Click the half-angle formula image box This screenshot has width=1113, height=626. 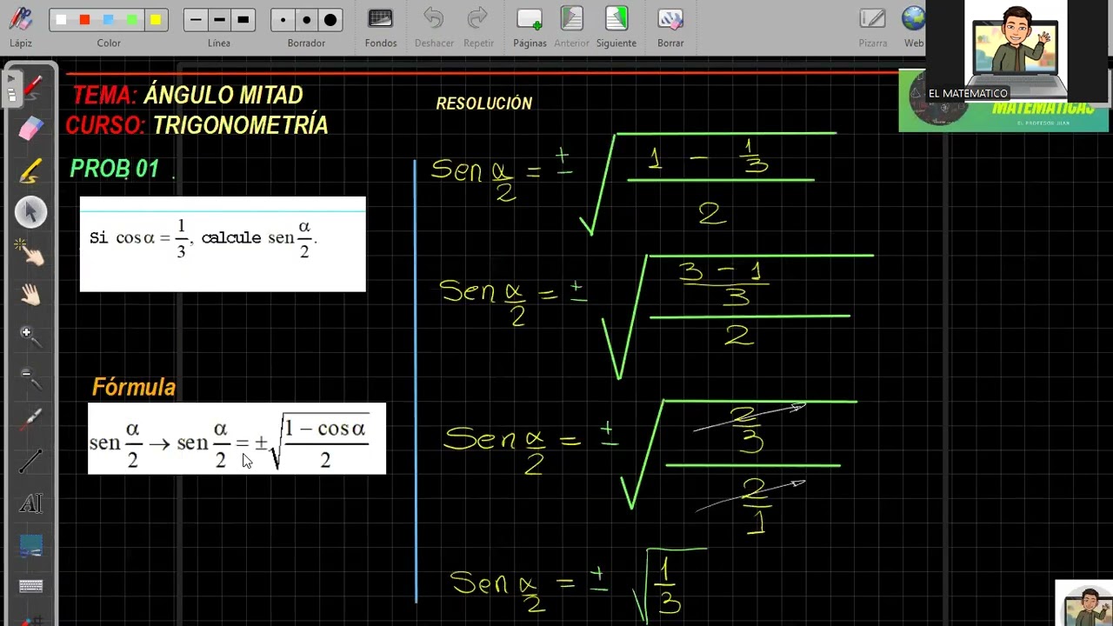tap(237, 438)
